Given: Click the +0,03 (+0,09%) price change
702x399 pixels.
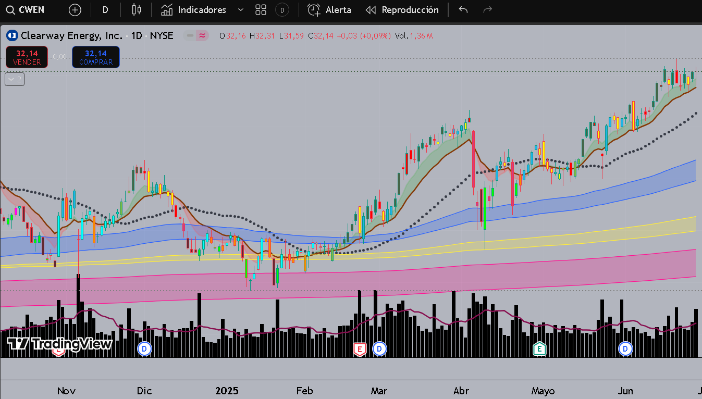Looking at the screenshot, I should pyautogui.click(x=364, y=36).
